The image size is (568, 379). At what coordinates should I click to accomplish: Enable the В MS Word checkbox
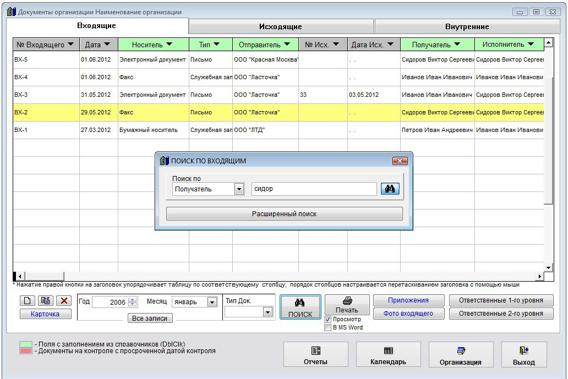coord(328,327)
